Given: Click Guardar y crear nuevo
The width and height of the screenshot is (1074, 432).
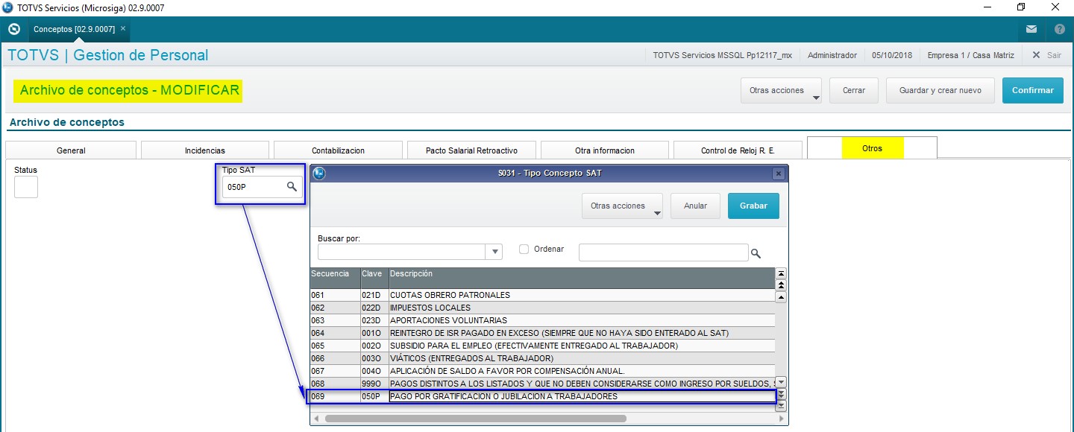Looking at the screenshot, I should coord(940,90).
